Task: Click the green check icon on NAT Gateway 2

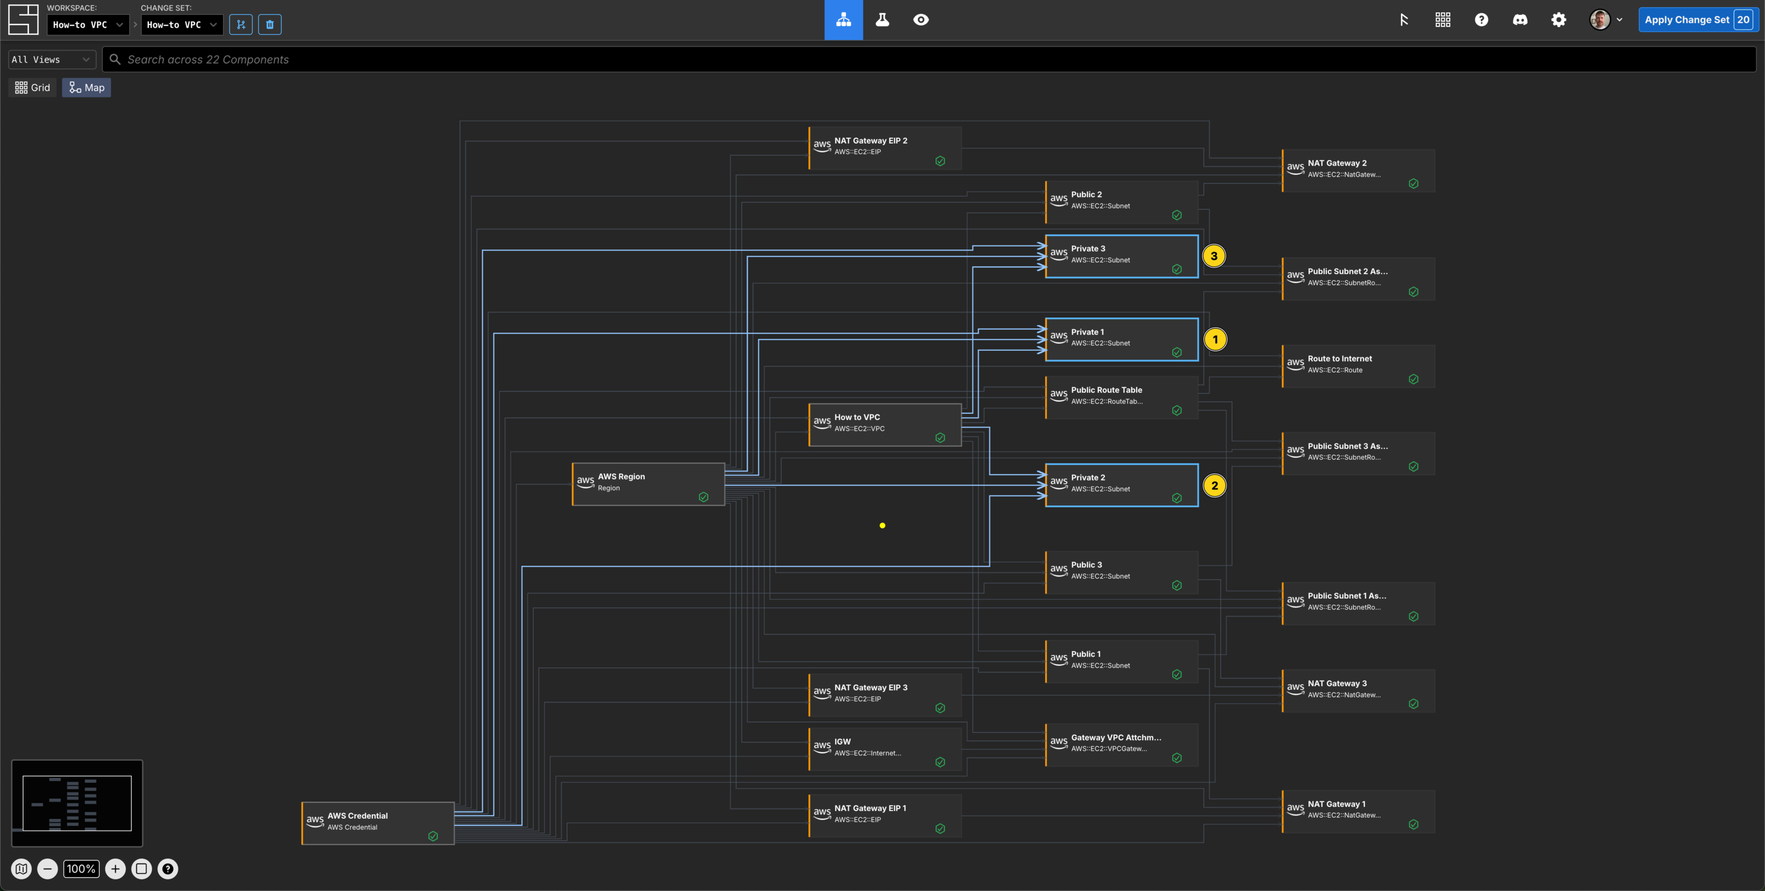Action: coord(1414,184)
